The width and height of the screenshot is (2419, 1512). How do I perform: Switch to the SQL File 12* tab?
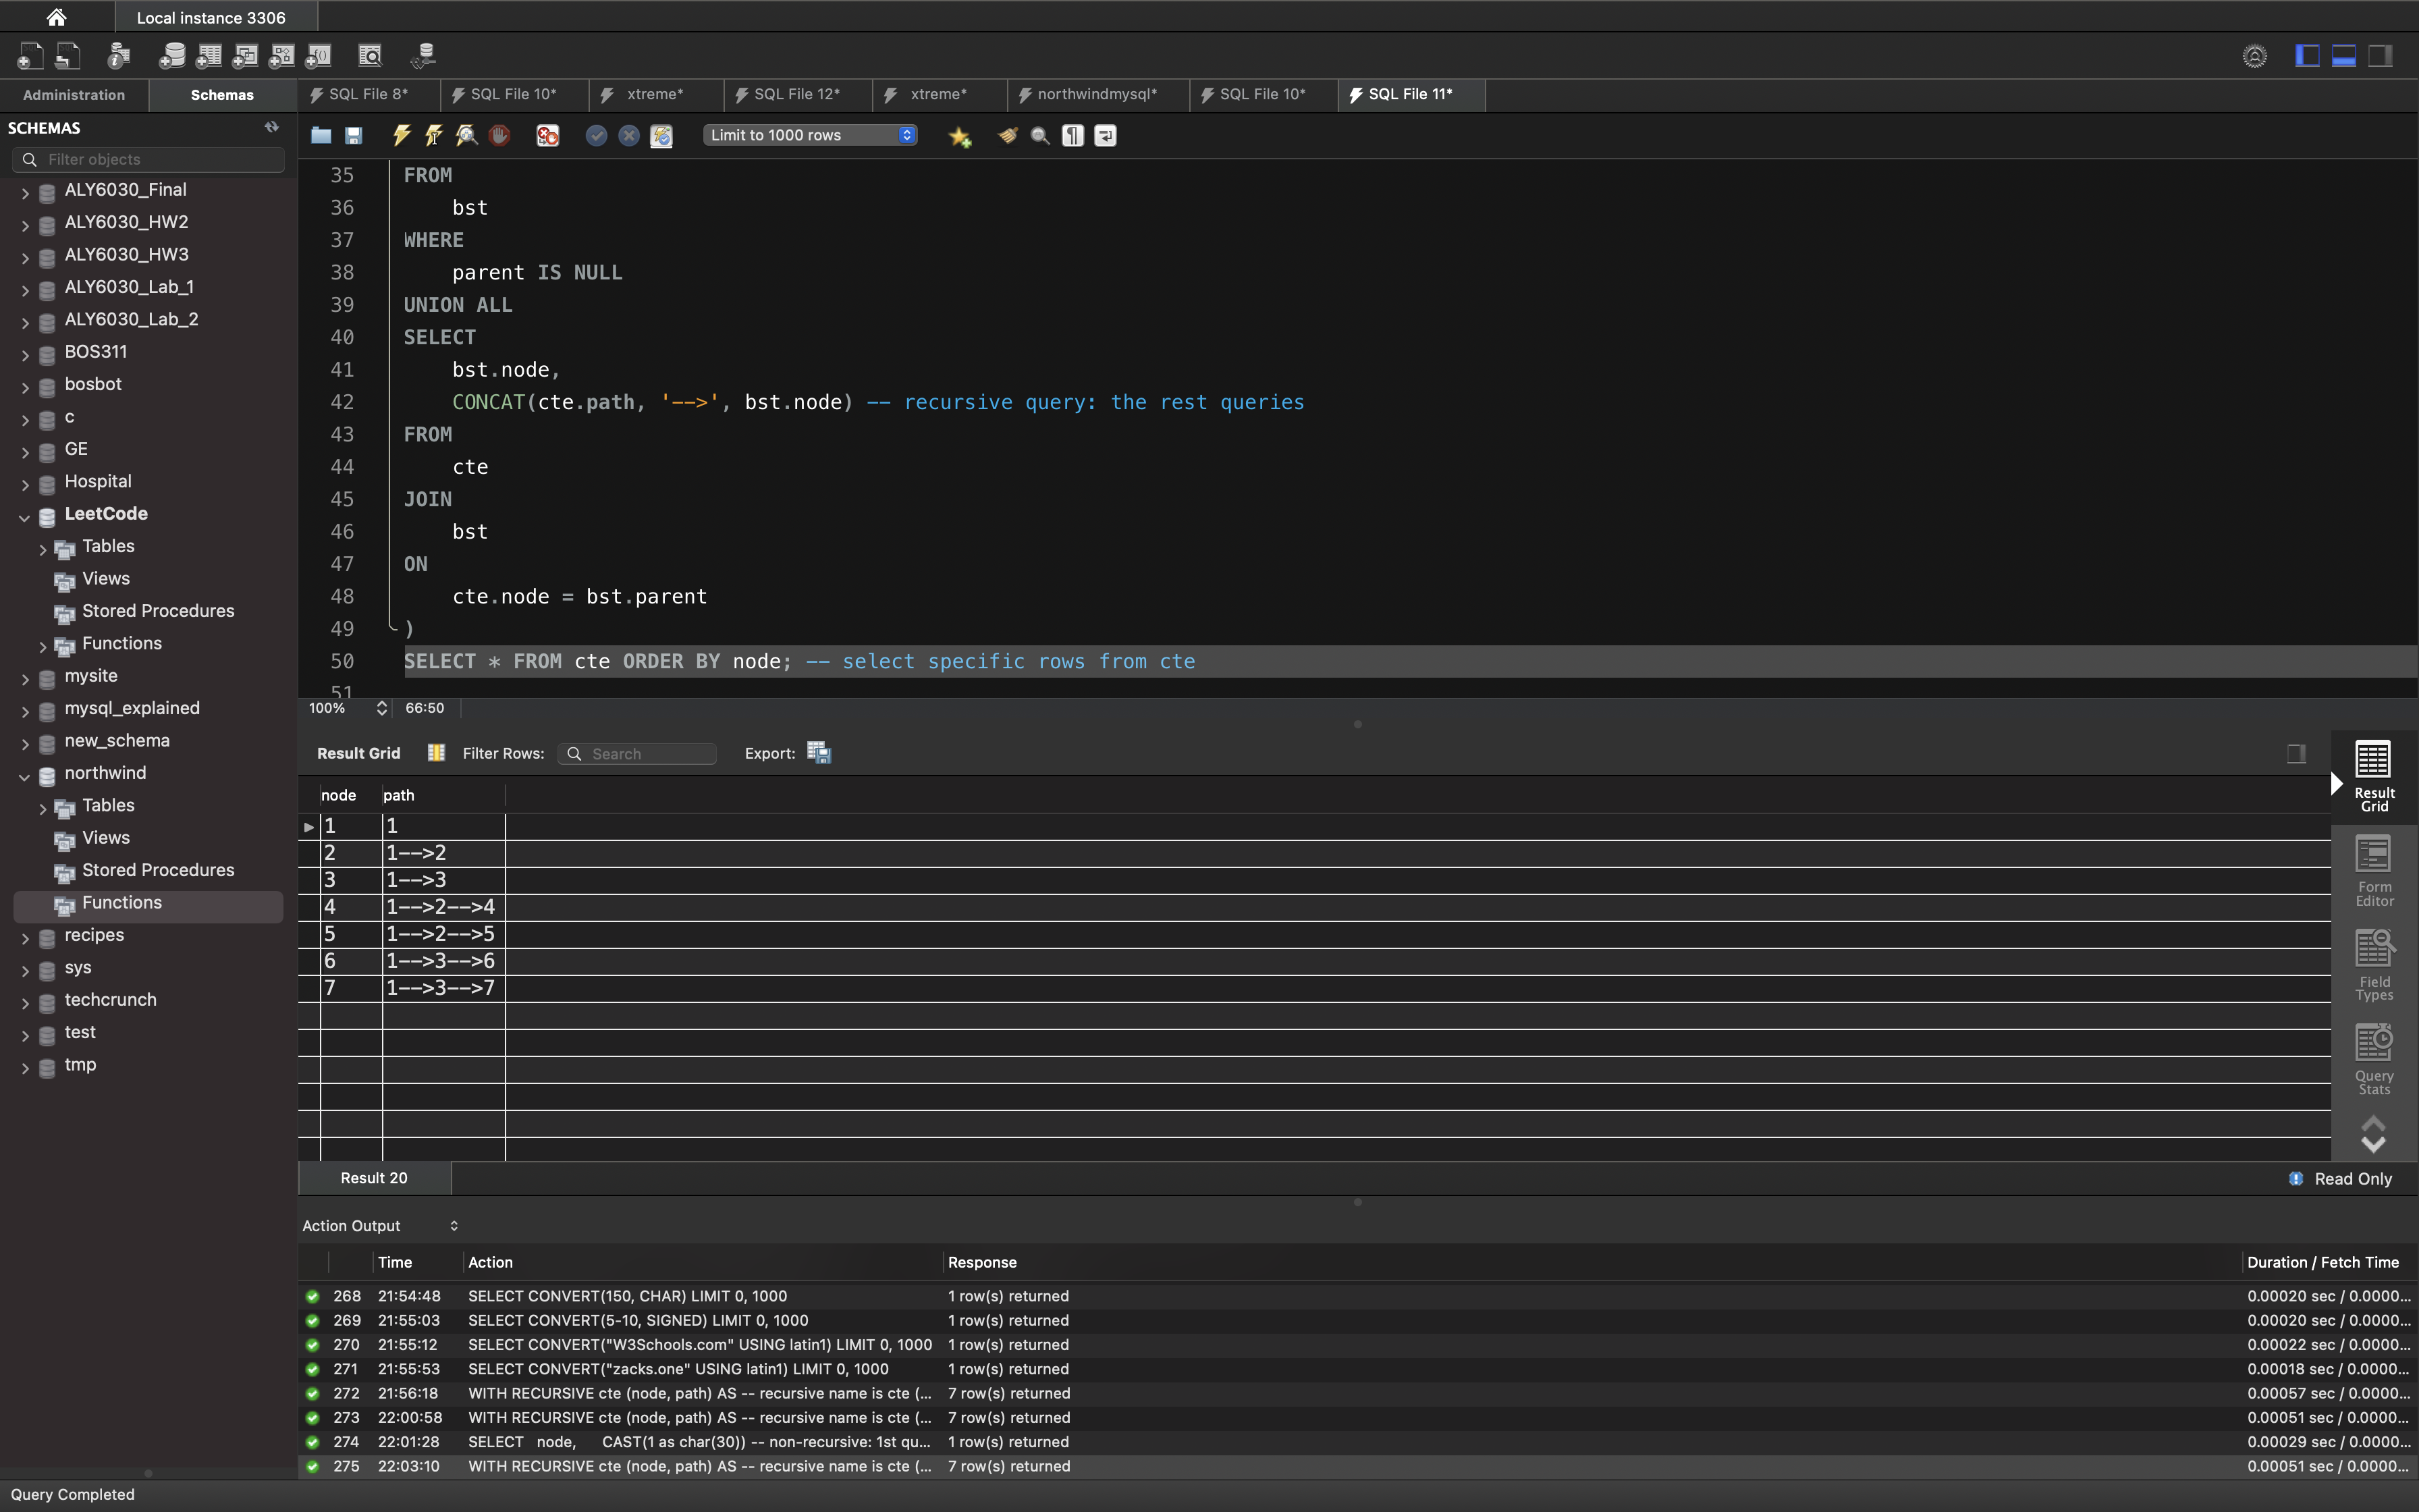pos(796,94)
